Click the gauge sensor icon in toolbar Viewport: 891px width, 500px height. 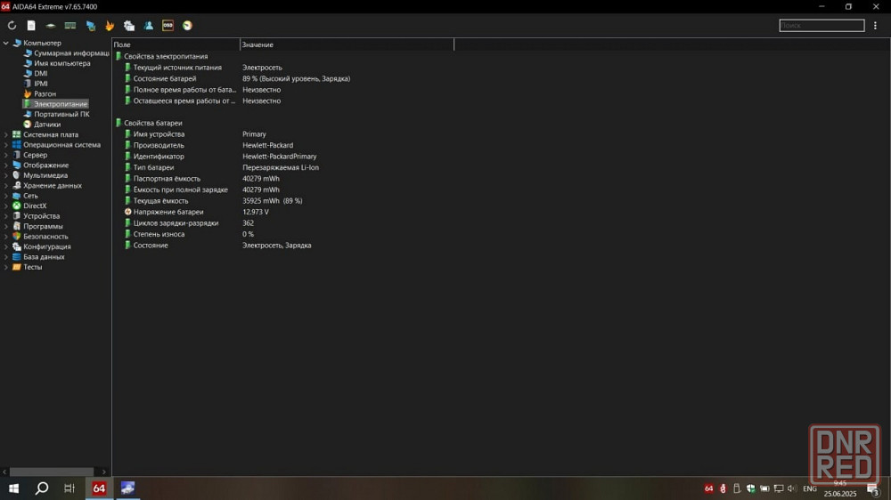[x=187, y=26]
